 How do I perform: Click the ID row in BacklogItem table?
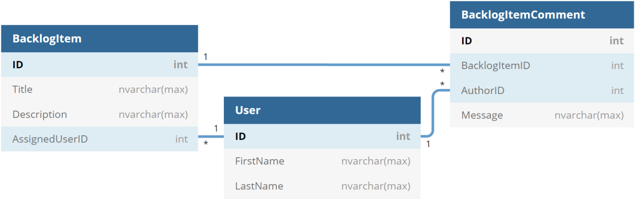[99, 65]
